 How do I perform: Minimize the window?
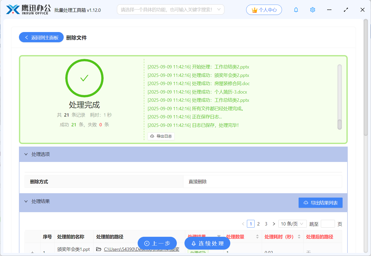pos(329,10)
